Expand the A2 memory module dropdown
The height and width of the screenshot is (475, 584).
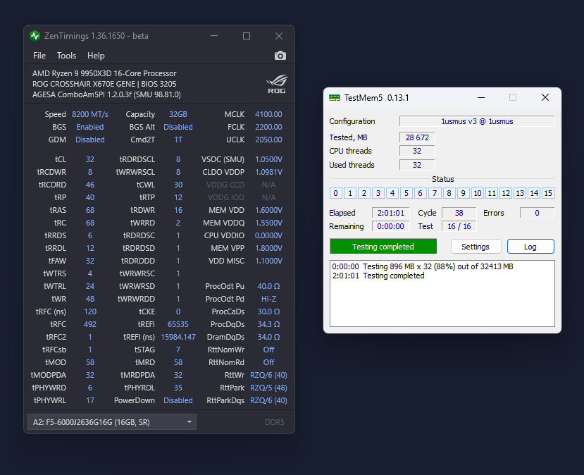pyautogui.click(x=111, y=422)
